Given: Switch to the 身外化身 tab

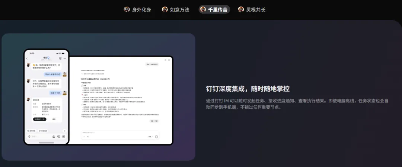Looking at the screenshot, I should 137,10.
